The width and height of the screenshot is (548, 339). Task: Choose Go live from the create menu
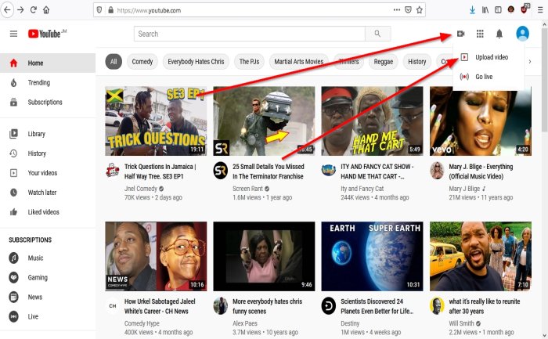pos(489,77)
